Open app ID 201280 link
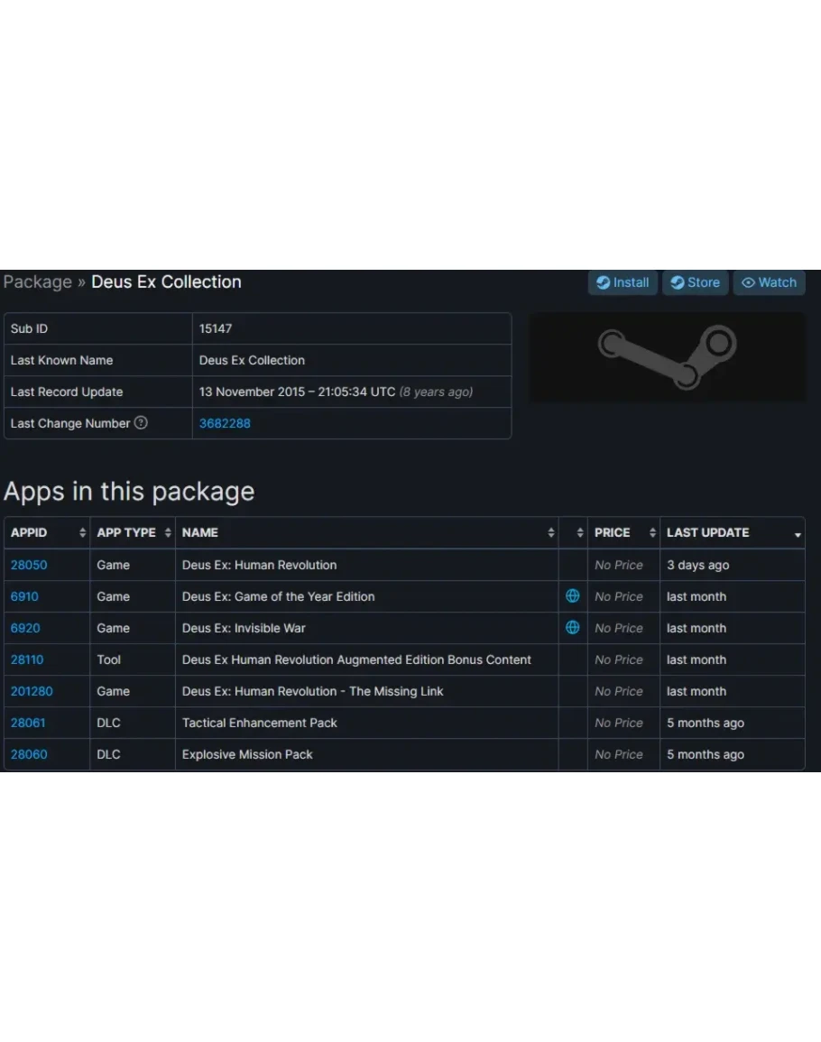Screen dimensions: 821x1042 [32, 691]
